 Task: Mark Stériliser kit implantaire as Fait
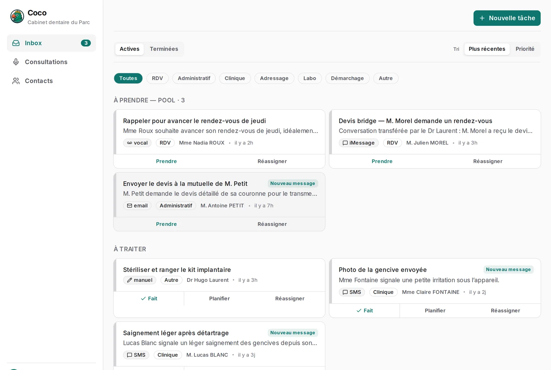(x=149, y=299)
